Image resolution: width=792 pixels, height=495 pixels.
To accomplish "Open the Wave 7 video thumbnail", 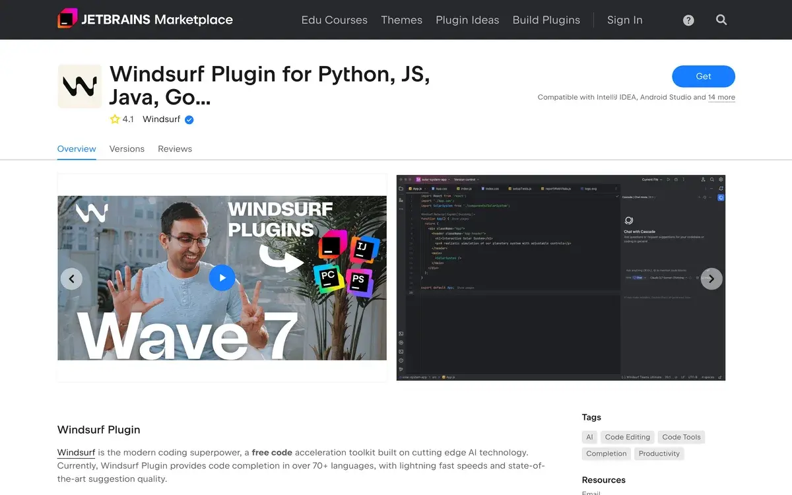I will (x=222, y=278).
